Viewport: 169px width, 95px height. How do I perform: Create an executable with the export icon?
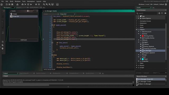pyautogui.click(x=17, y=4)
